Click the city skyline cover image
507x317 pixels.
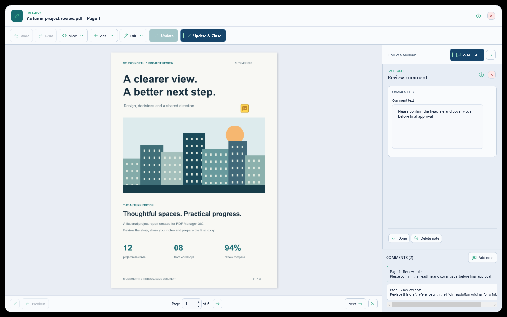point(194,155)
